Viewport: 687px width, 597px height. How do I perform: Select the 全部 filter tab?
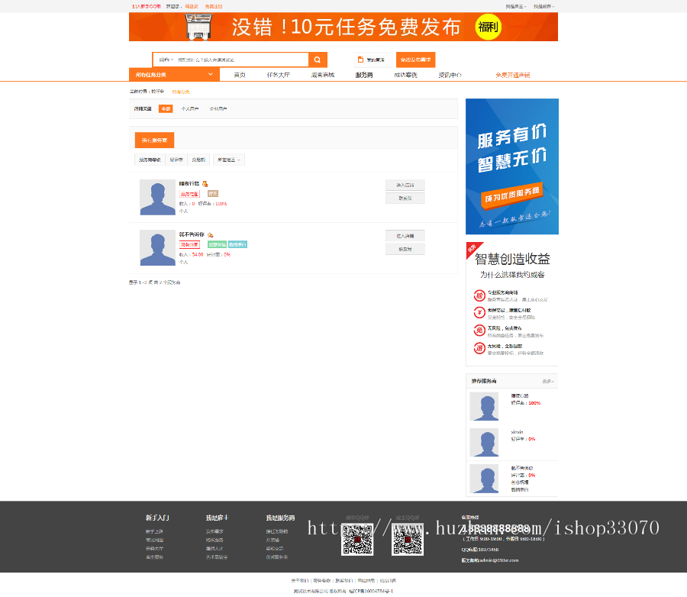click(165, 108)
